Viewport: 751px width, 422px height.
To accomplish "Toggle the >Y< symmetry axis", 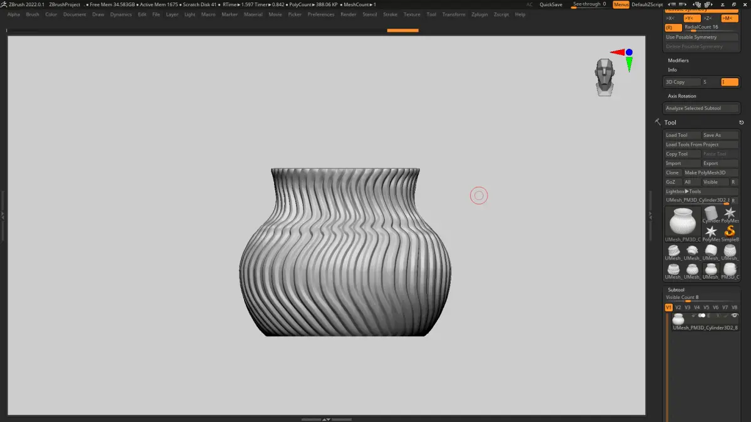I will pyautogui.click(x=692, y=18).
